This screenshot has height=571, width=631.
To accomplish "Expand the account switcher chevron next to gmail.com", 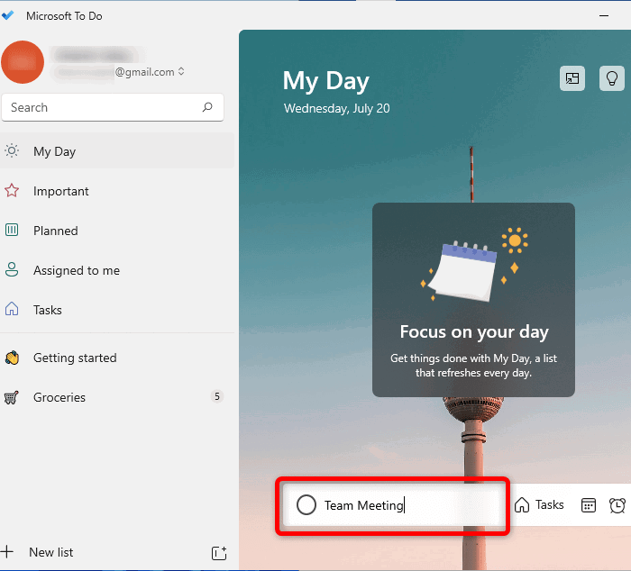I will [x=181, y=71].
